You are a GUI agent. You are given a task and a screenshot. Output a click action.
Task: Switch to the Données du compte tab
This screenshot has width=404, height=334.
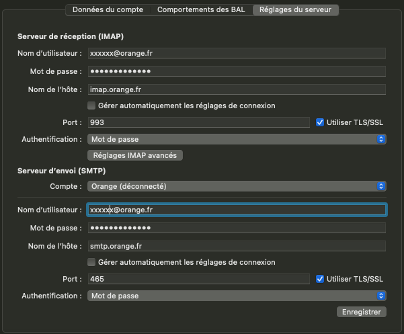click(x=108, y=10)
